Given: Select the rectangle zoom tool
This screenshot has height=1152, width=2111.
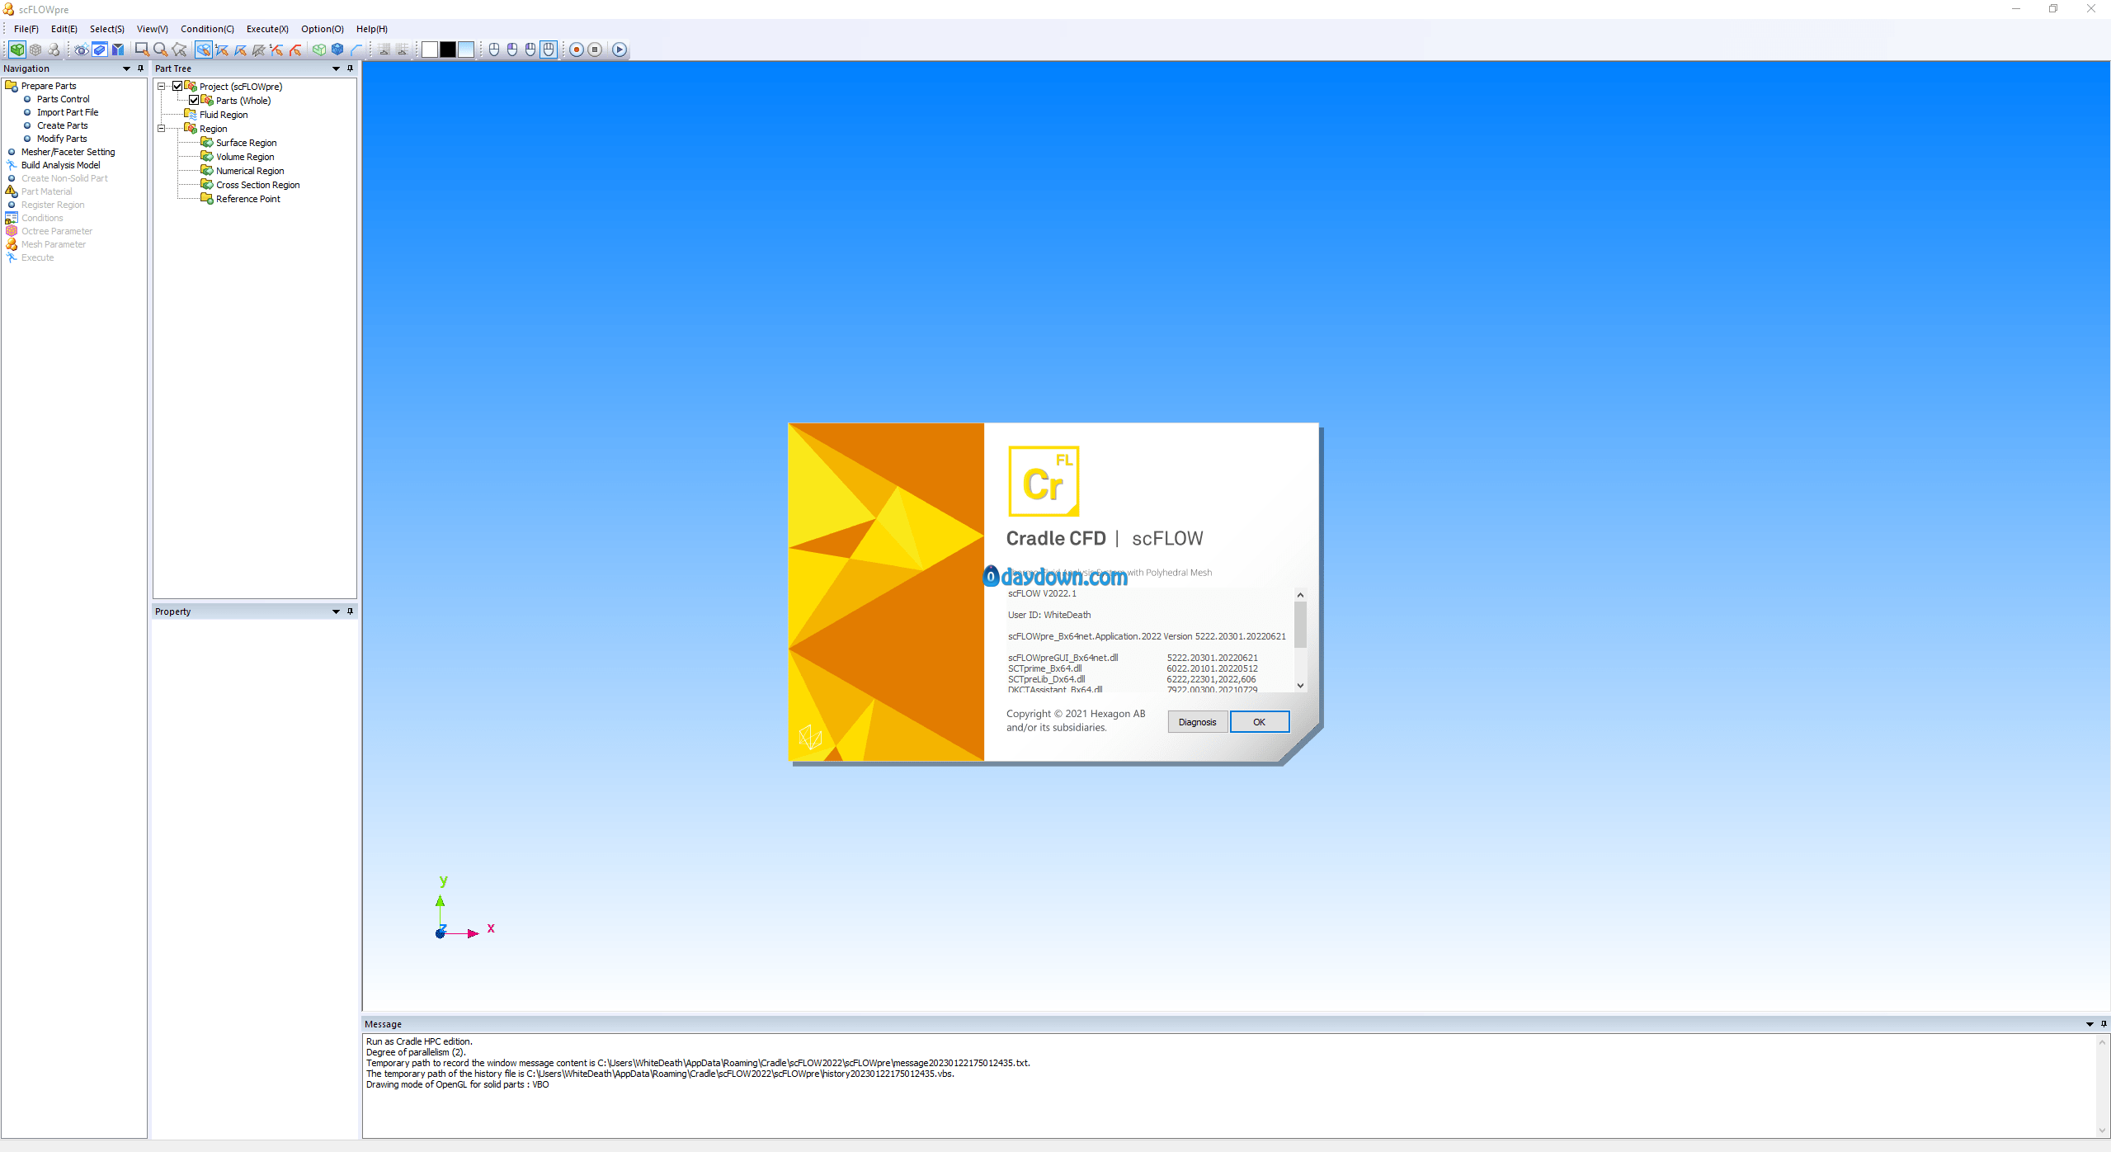Looking at the screenshot, I should coord(142,50).
